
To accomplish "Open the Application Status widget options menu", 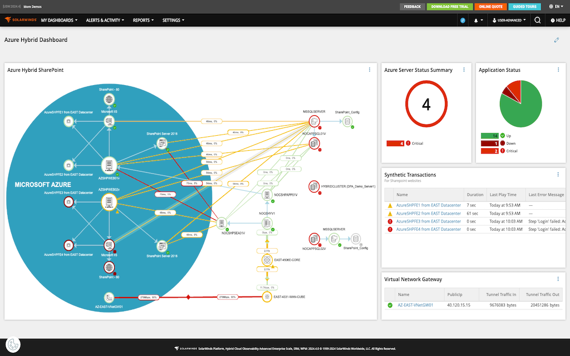I will (558, 70).
